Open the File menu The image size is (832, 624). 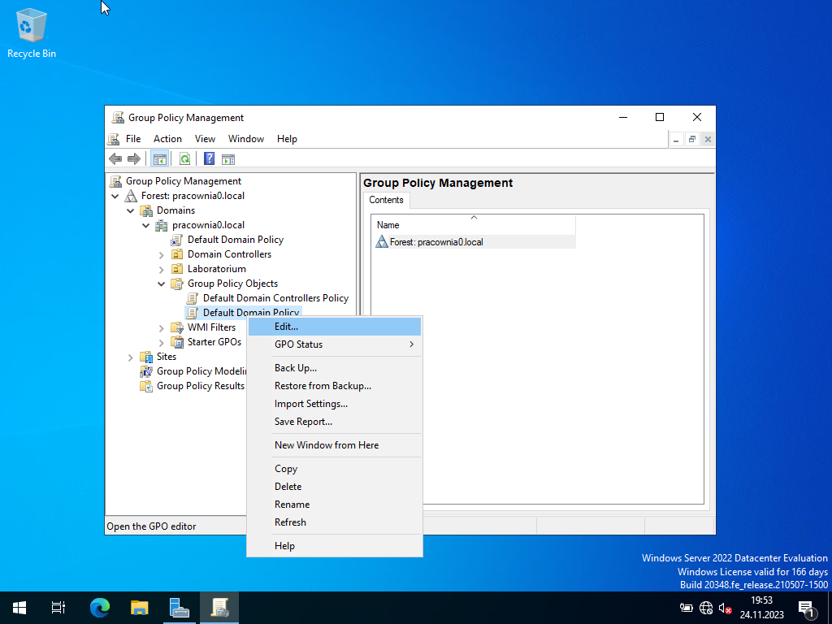133,139
